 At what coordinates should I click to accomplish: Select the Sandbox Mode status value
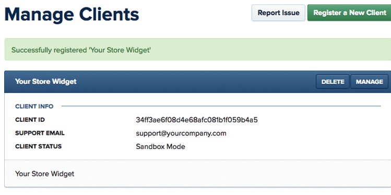160,146
